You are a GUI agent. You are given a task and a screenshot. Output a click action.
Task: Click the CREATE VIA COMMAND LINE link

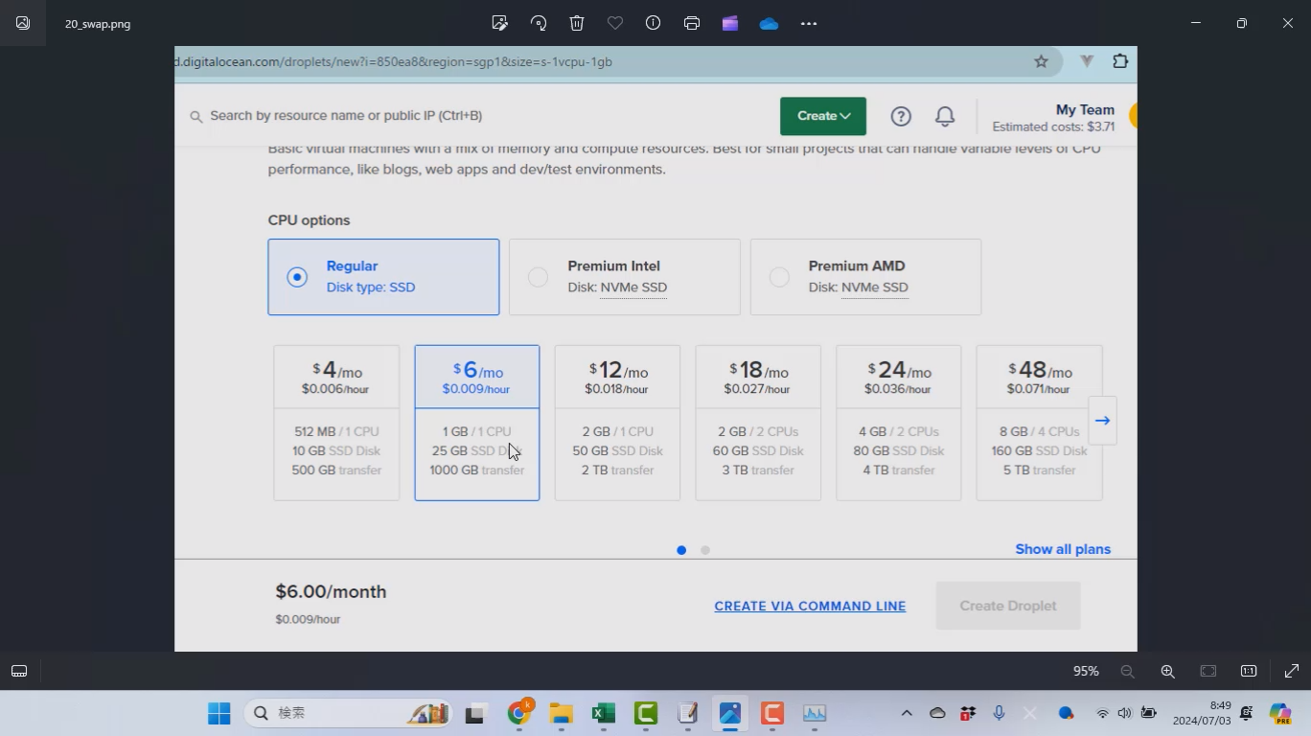point(810,606)
